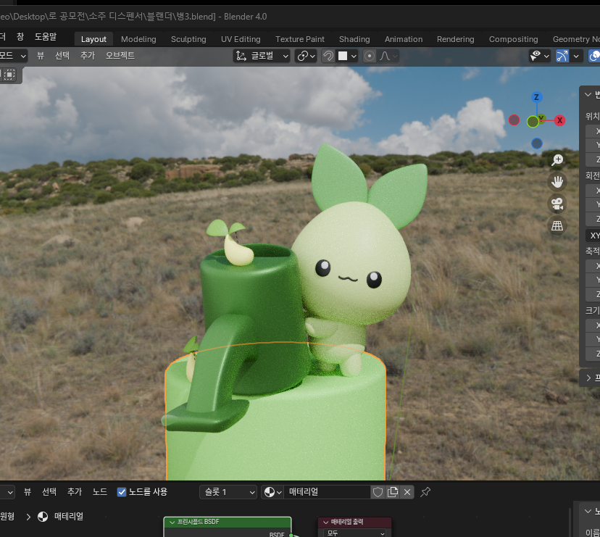This screenshot has width=600, height=537.
Task: Click the BSDF output socket
Action: [291, 535]
